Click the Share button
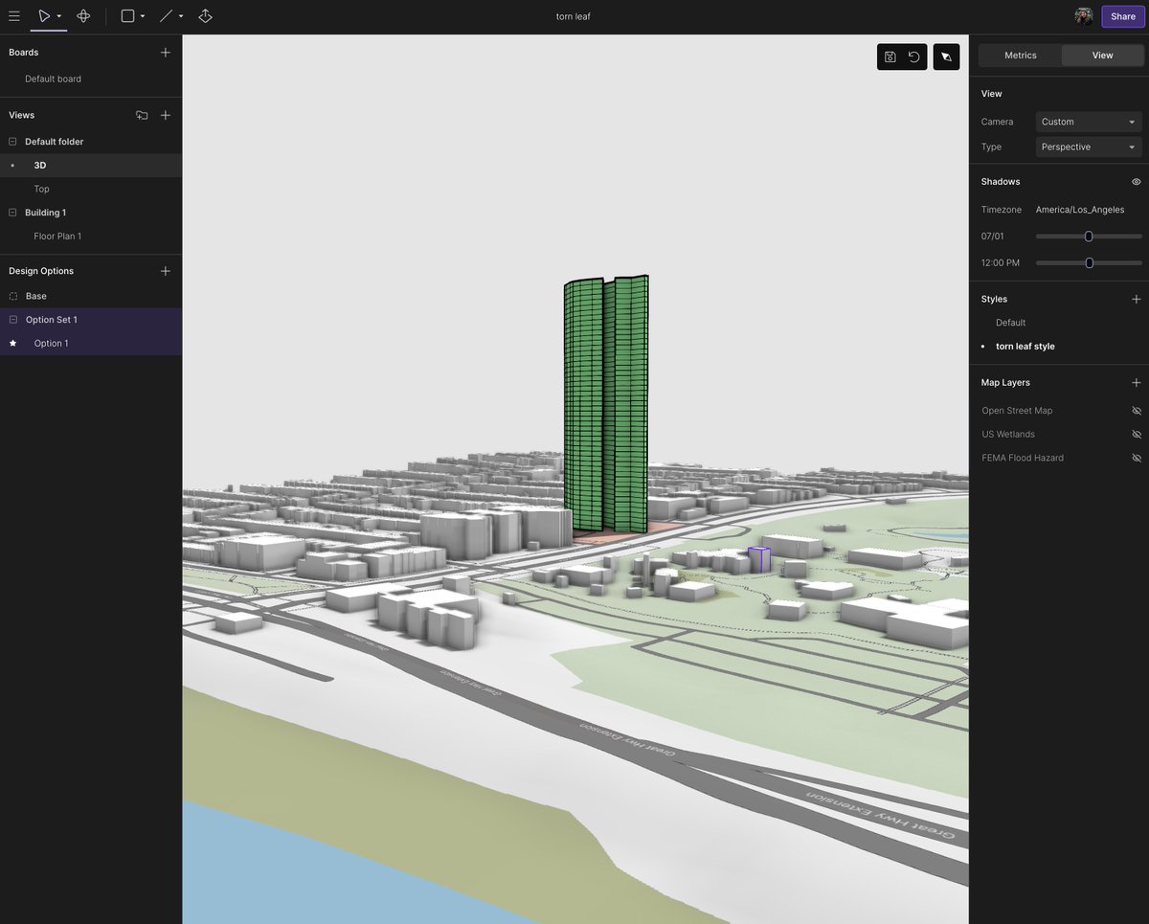Viewport: 1149px width, 924px height. [x=1123, y=16]
